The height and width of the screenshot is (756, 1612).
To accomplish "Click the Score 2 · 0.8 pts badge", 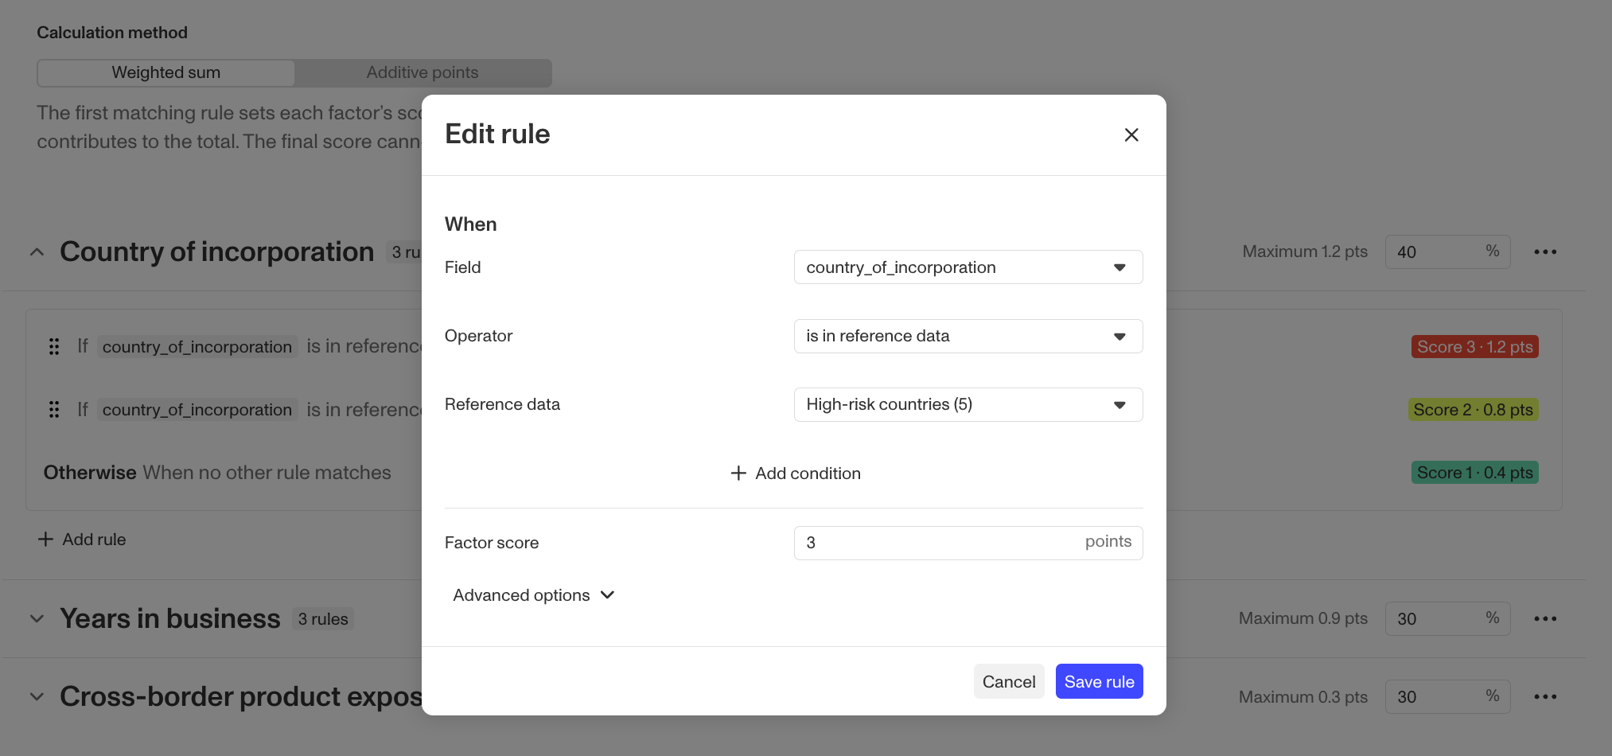I will tap(1473, 410).
